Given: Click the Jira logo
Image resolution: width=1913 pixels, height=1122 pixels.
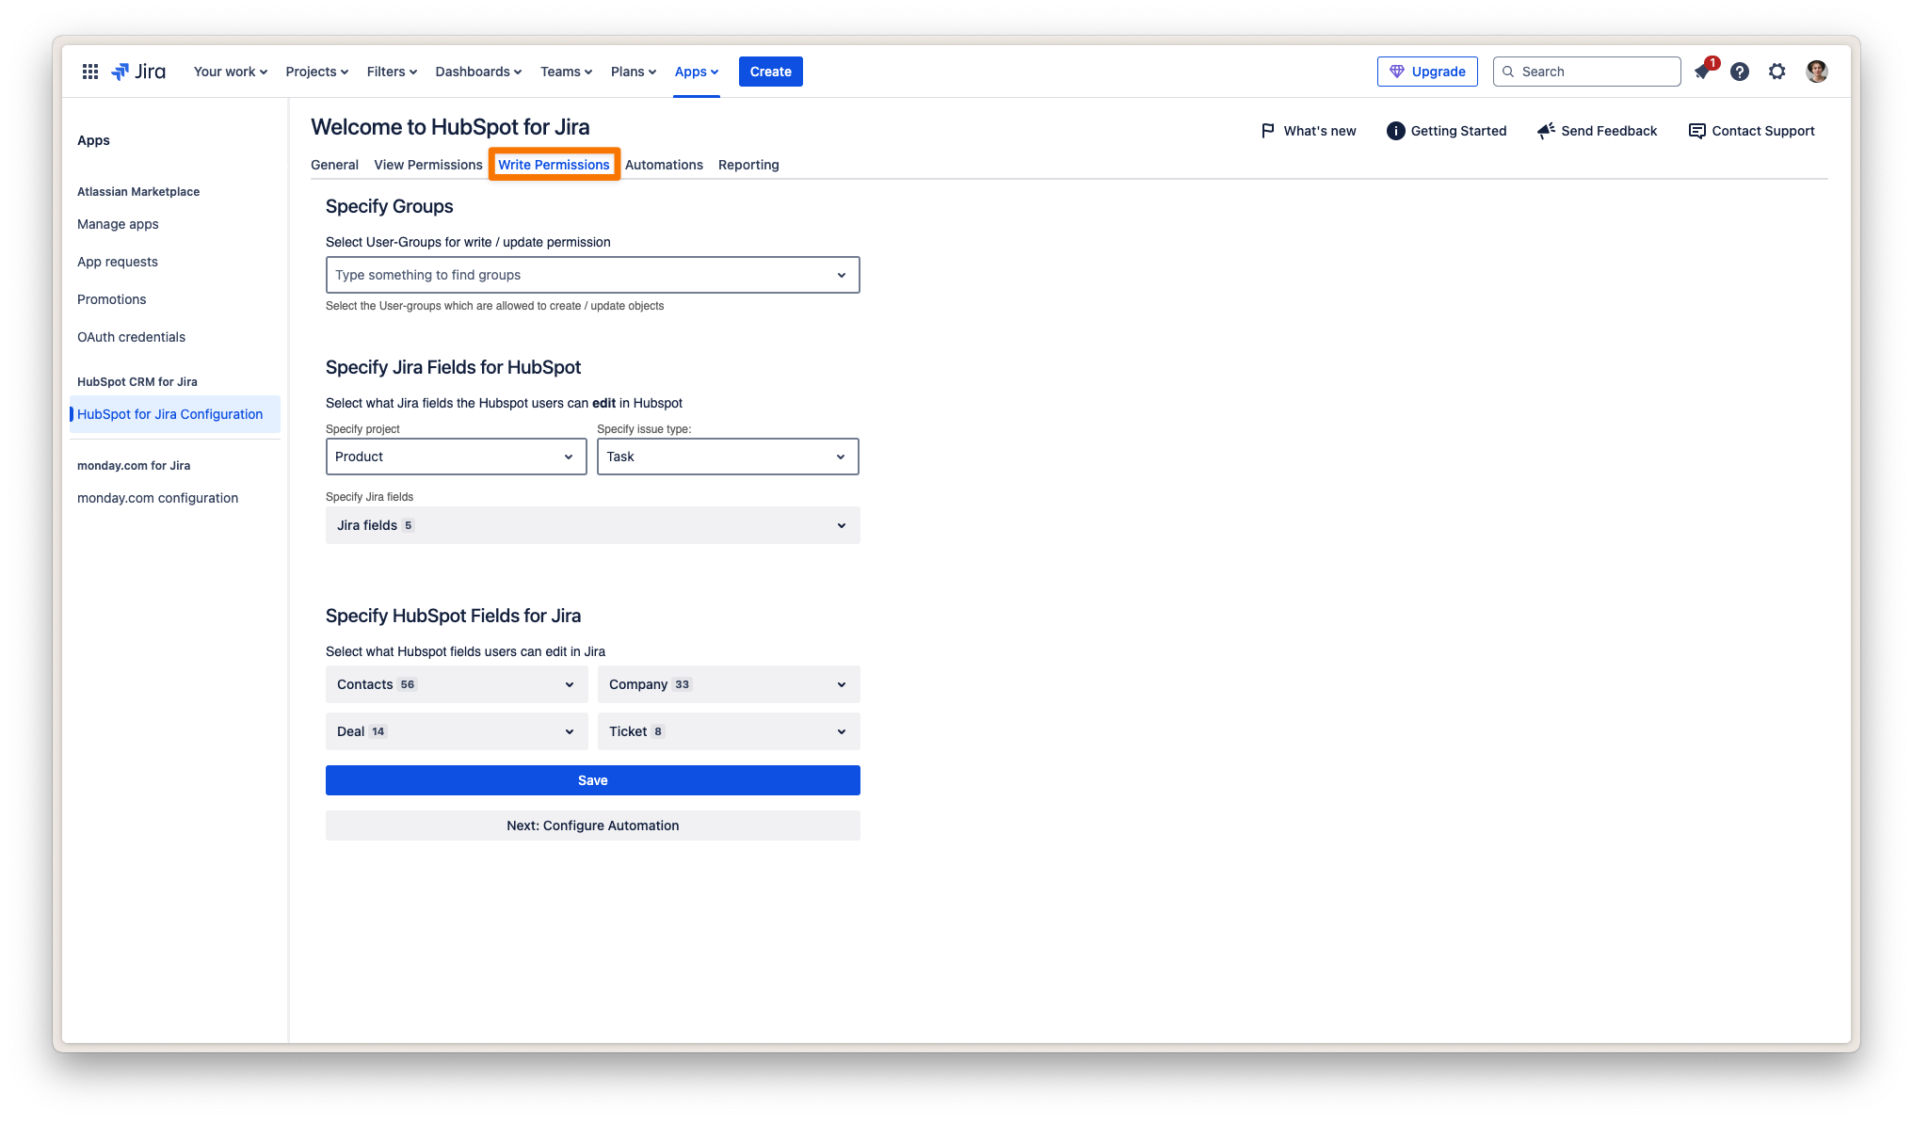Looking at the screenshot, I should point(138,72).
